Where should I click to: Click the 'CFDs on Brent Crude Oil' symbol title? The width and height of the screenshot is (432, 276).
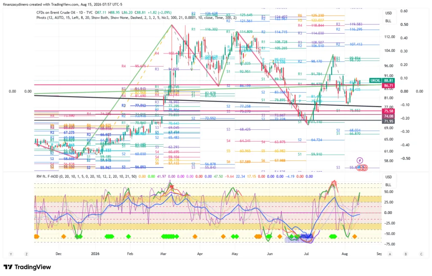[56, 13]
